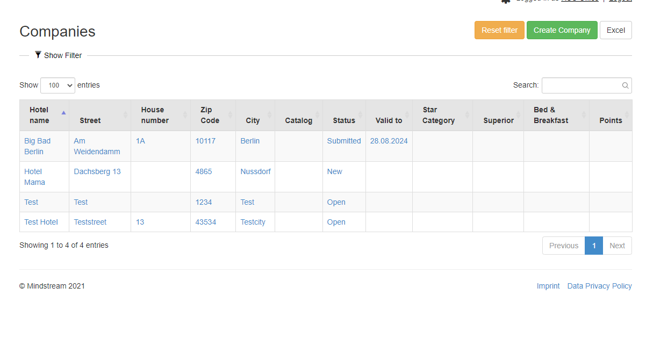The image size is (646, 338).
Task: Click the Imprint footer link
Action: click(x=548, y=286)
